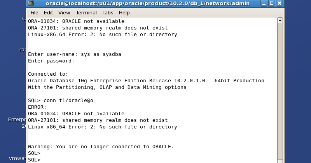This screenshot has height=163, width=311.
Task: Click the last SQL> prompt line
Action: [x=34, y=160]
